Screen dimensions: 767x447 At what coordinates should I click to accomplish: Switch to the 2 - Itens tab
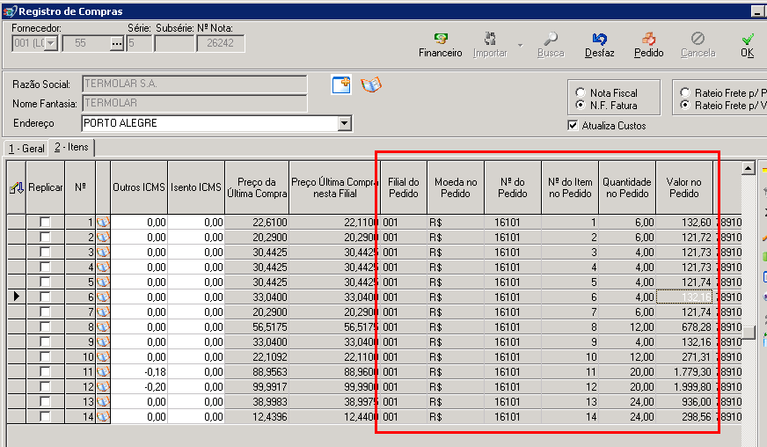71,147
